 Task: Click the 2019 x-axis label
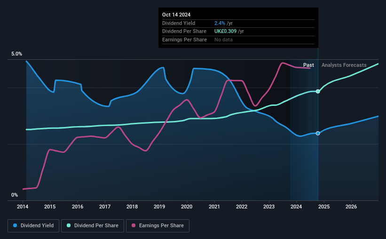(159, 207)
